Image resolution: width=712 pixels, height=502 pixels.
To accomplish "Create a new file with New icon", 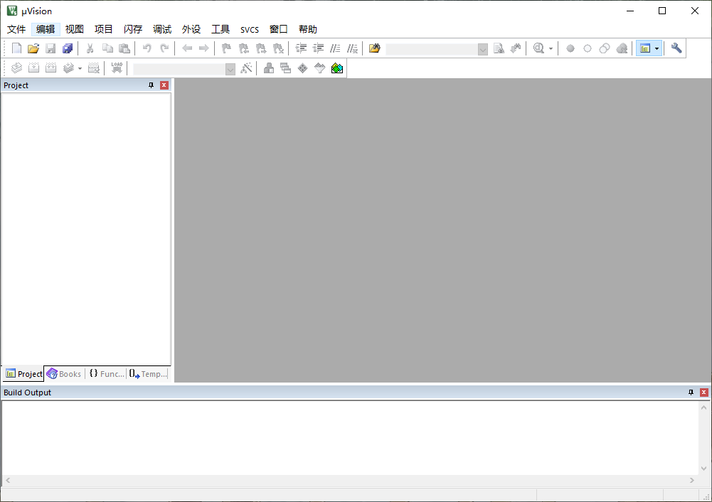I will coord(16,48).
